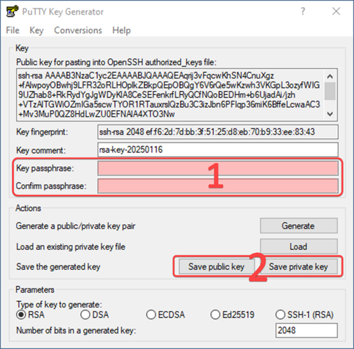
Task: Click the 'Key fingerprint:' label
Action: tap(42, 132)
